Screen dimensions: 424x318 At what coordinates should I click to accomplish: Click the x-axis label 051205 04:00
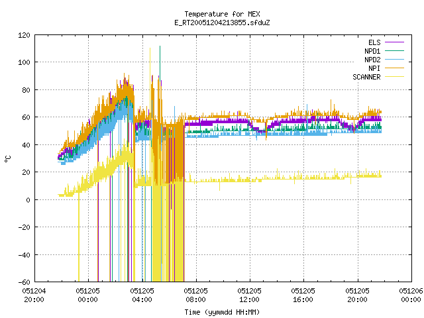(142, 295)
